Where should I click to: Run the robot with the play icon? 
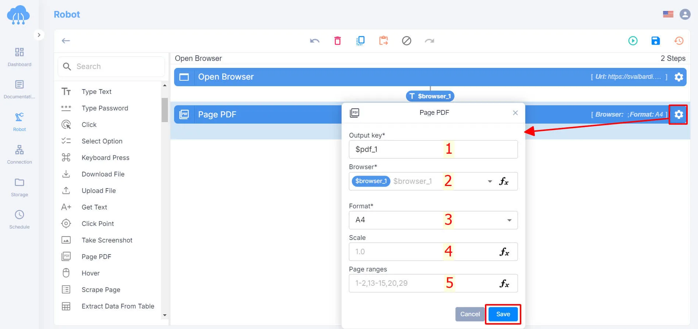click(633, 41)
